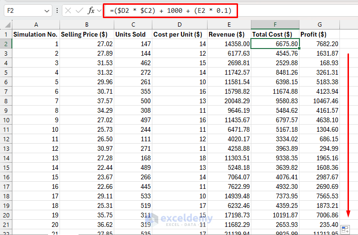Select column F header

coord(275,25)
